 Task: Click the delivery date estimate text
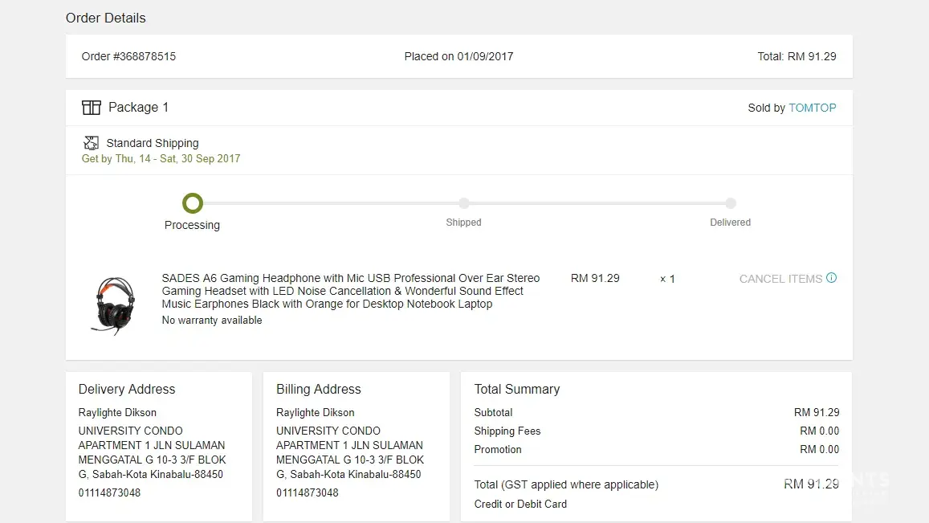(161, 158)
